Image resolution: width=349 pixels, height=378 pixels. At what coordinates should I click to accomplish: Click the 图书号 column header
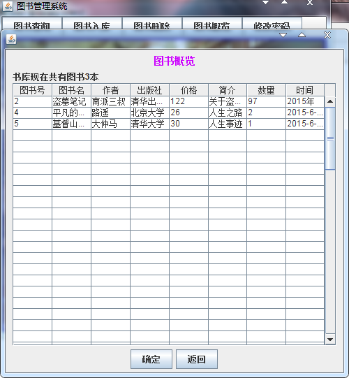point(32,90)
